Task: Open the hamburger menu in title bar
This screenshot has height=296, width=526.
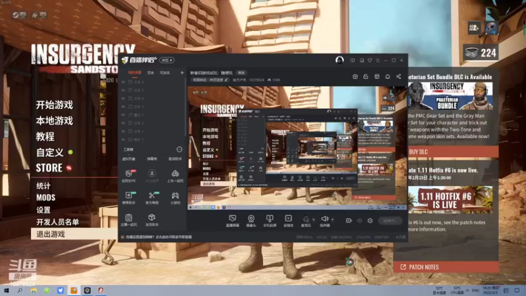Action: tap(377, 61)
